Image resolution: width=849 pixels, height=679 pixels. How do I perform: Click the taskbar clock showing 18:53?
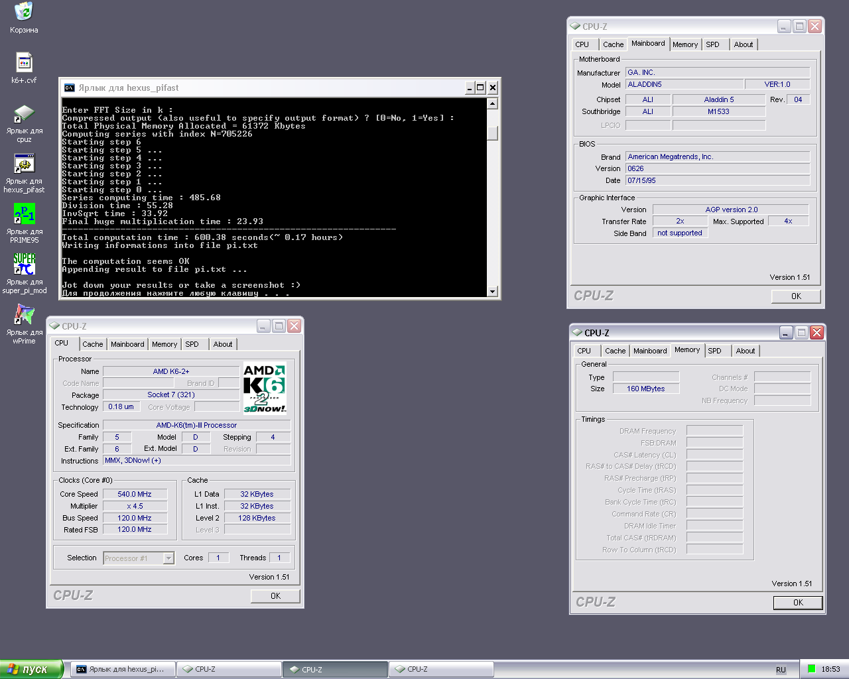830,669
